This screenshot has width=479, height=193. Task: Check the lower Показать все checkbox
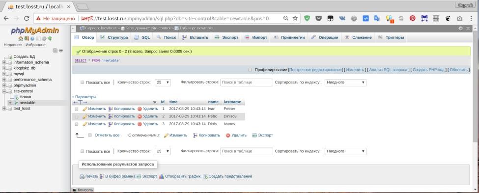pyautogui.click(x=82, y=151)
